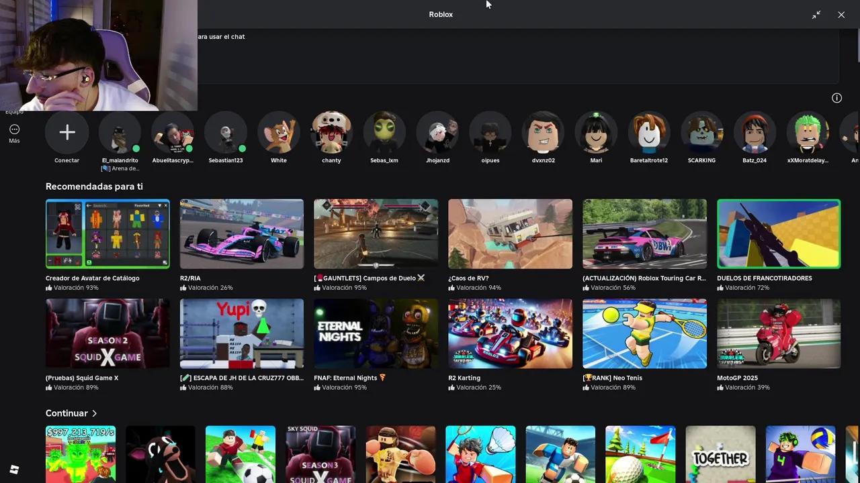Click the info icon above friends list
Image resolution: width=860 pixels, height=483 pixels.
(x=836, y=98)
